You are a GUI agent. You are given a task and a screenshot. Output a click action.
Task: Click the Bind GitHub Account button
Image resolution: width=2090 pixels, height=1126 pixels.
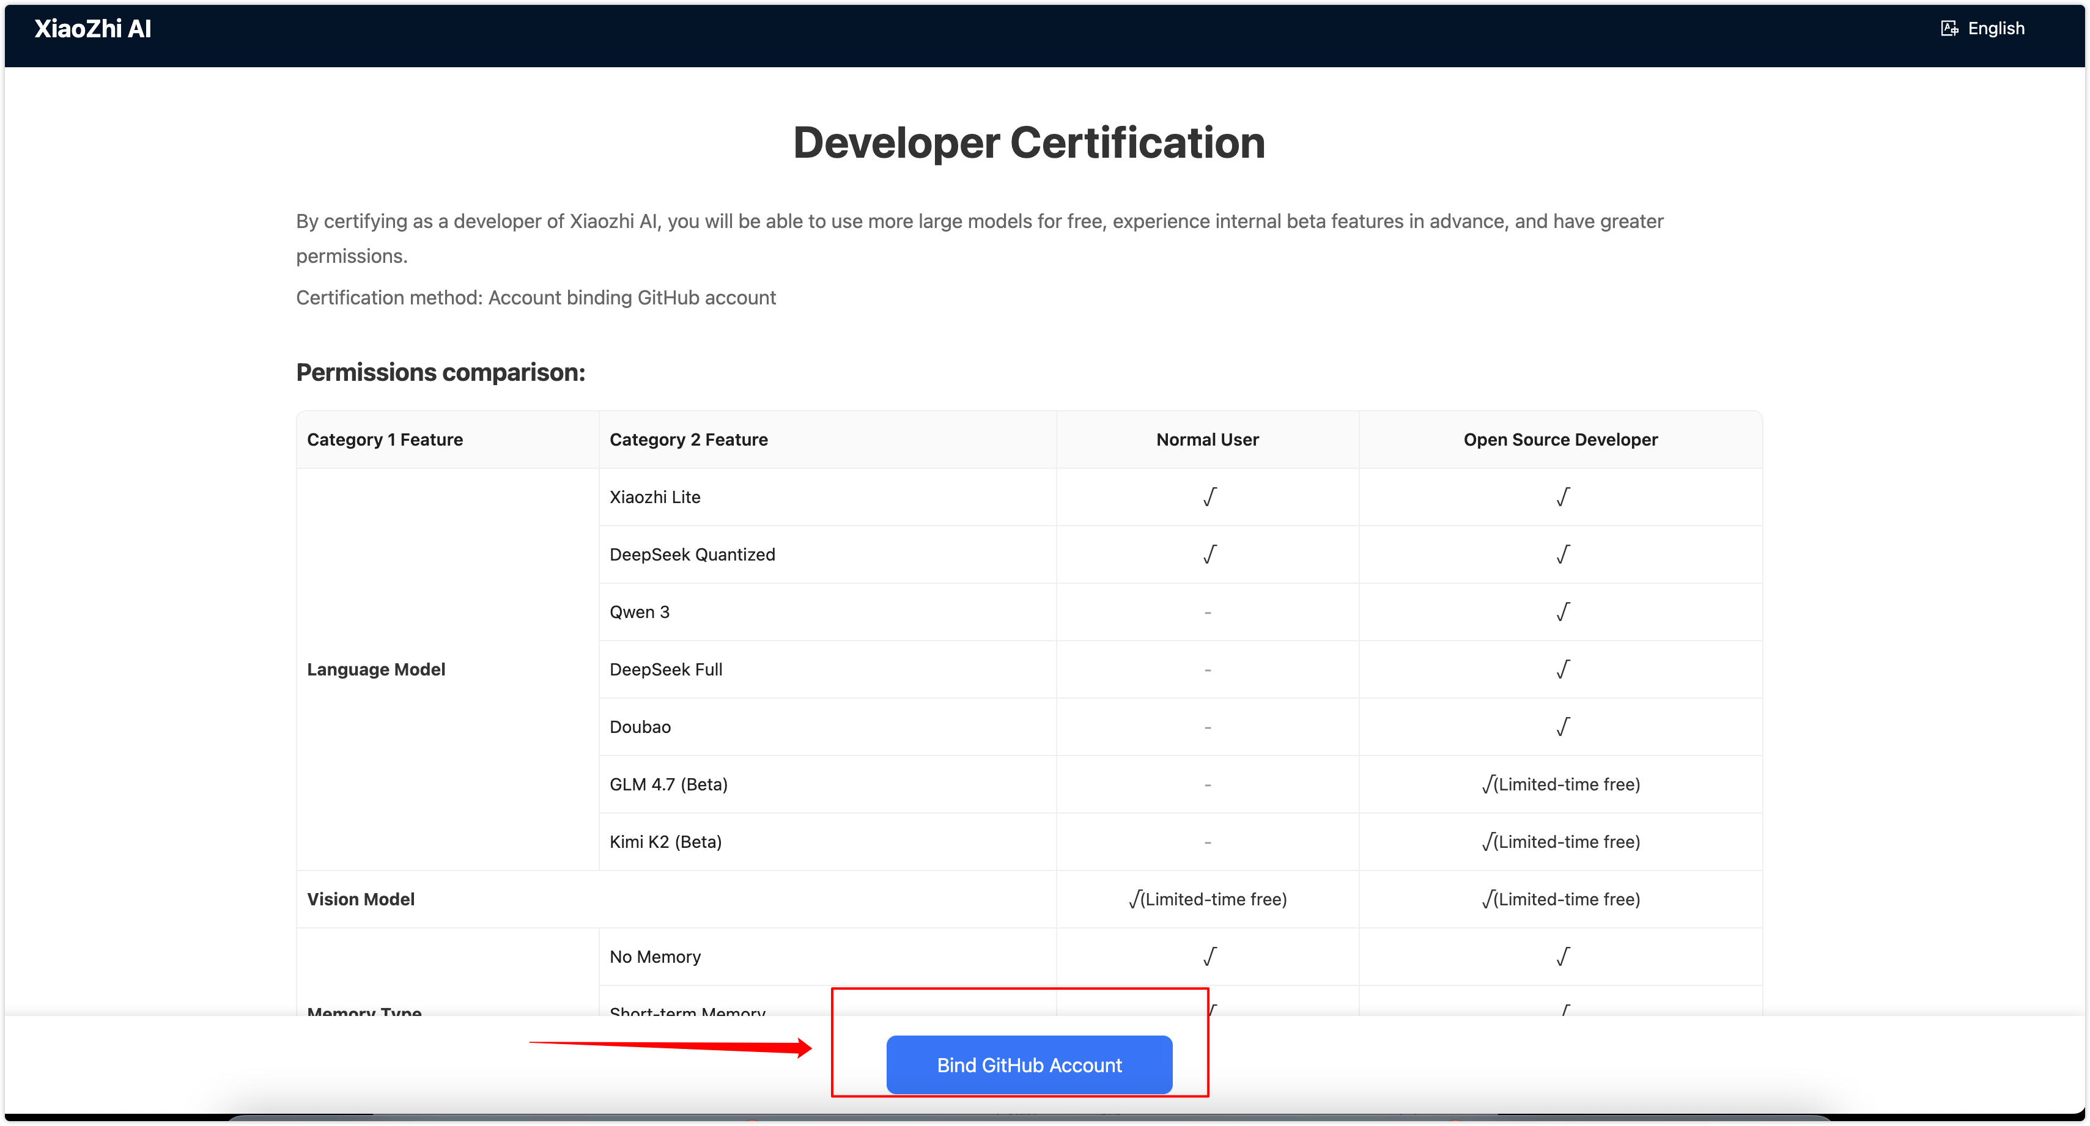click(x=1028, y=1064)
